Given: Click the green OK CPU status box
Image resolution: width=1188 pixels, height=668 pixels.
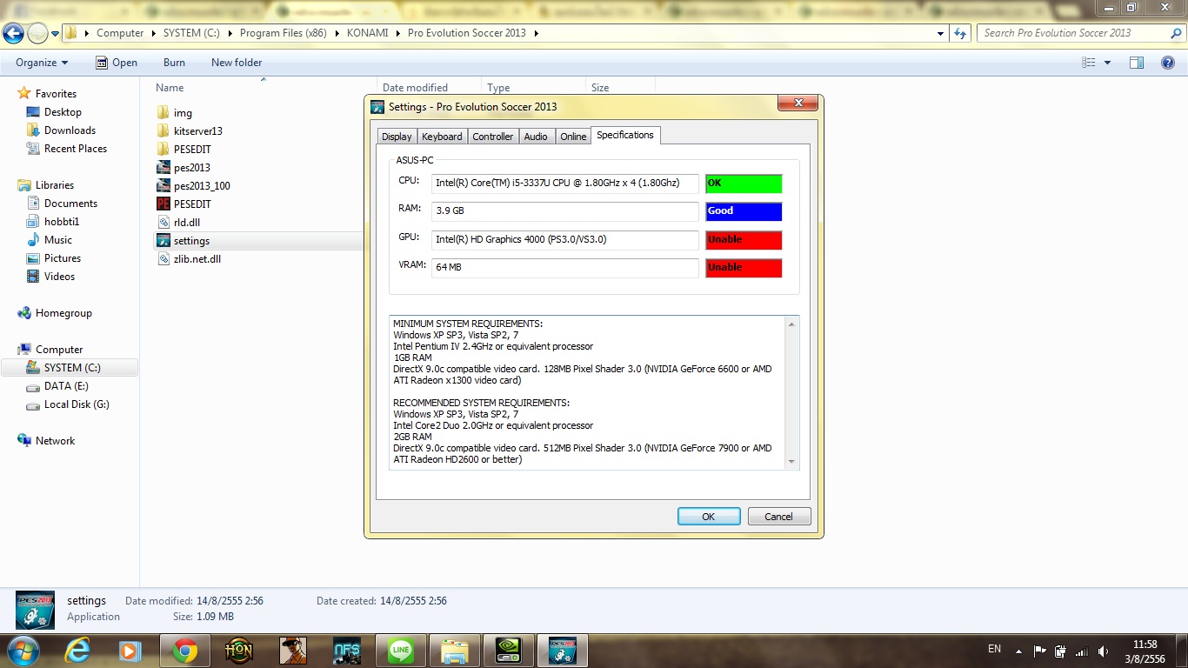Looking at the screenshot, I should pyautogui.click(x=744, y=184).
